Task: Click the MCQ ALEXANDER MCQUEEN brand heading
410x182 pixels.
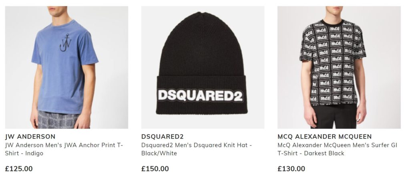Action: click(x=324, y=136)
